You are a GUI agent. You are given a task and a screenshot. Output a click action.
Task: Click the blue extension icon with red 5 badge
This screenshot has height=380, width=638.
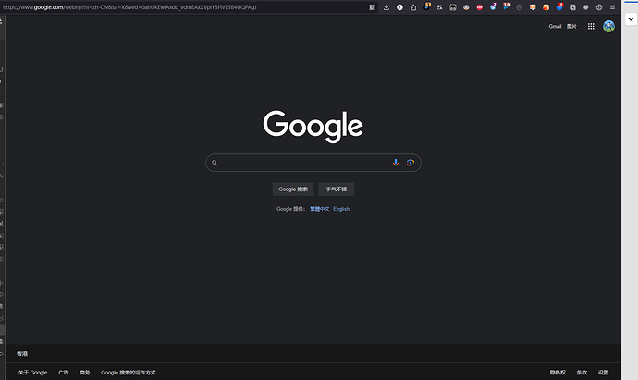[x=560, y=6]
